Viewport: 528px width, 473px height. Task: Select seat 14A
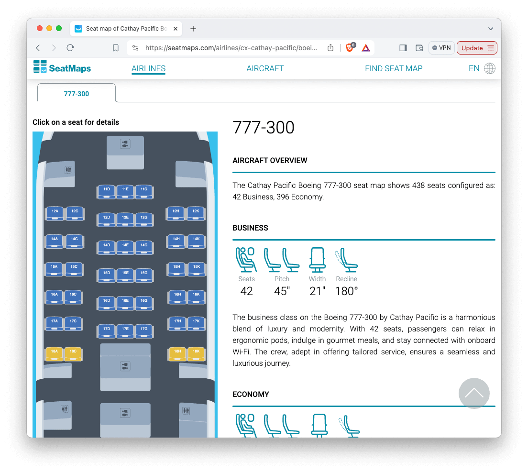coord(55,242)
